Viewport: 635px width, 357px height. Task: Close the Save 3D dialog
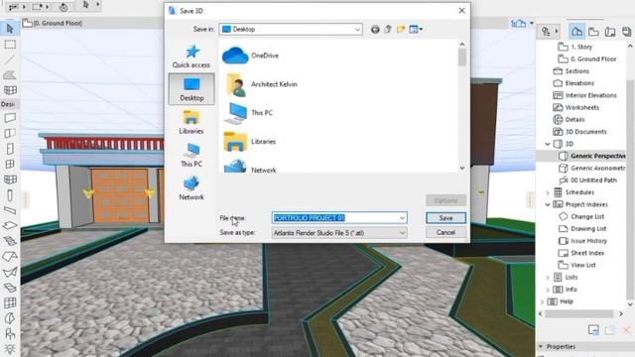(461, 11)
